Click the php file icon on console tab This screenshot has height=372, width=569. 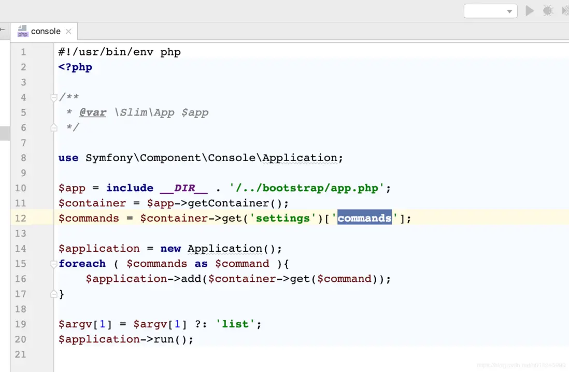[x=22, y=31]
